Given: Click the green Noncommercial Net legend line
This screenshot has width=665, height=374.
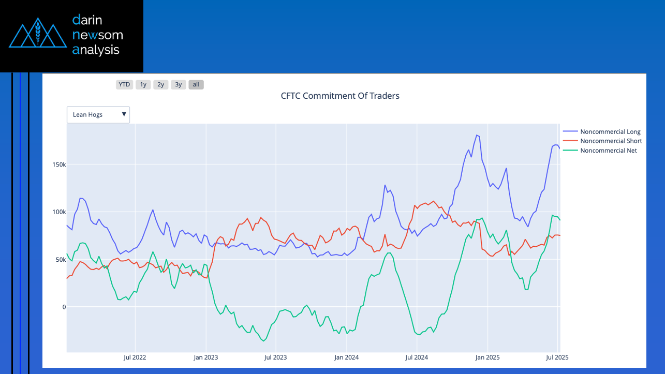Looking at the screenshot, I should click(570, 151).
